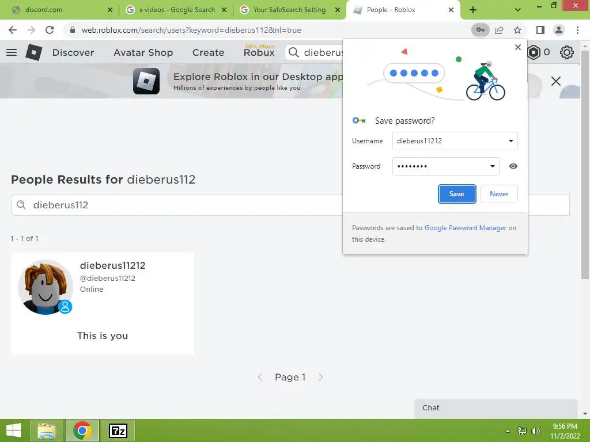The width and height of the screenshot is (590, 442).
Task: Reveal the password with the eye icon
Action: tap(513, 166)
